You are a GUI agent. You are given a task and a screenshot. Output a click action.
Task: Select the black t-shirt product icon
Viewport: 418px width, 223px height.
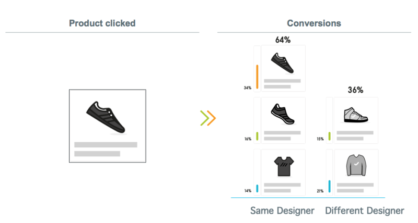coord(283,166)
